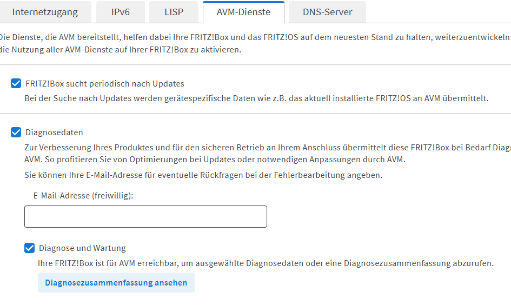Click the intro line beginning 'Die Dienste, die AVM bereitstellt'
Screen dimensions: 511x305
click(x=255, y=37)
